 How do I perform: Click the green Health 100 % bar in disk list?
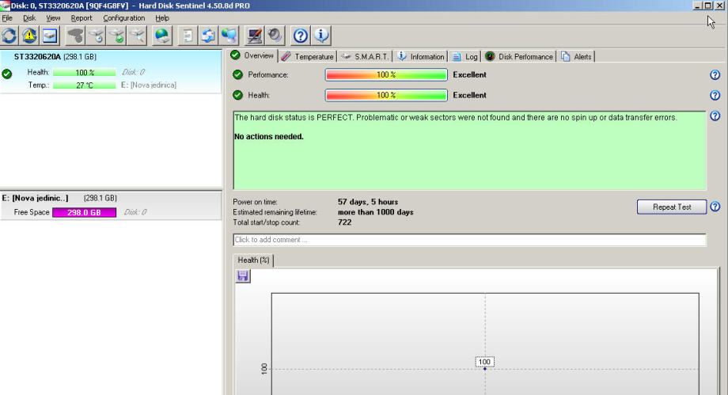click(x=85, y=73)
